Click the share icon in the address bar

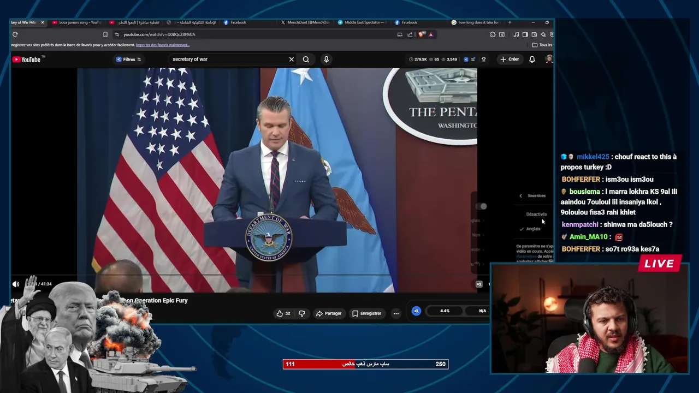click(x=410, y=34)
